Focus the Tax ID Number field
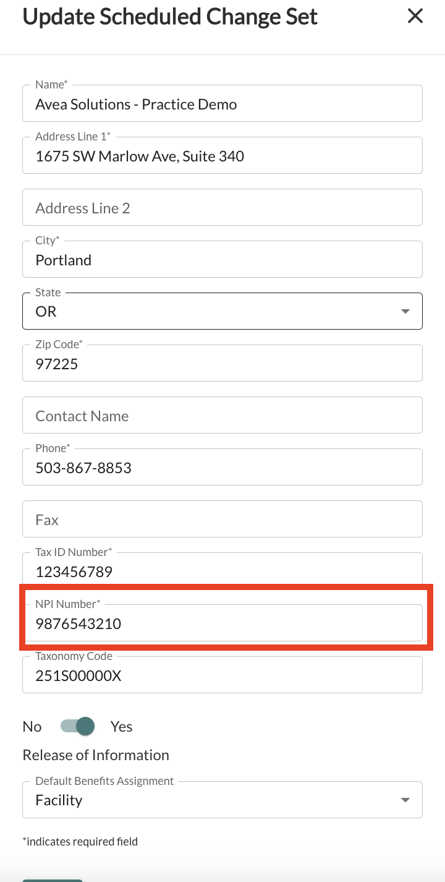Screen dimensions: 445x882 point(222,570)
